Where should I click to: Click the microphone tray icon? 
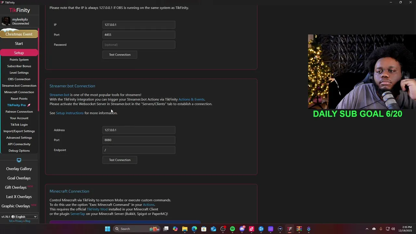pyautogui.click(x=381, y=229)
